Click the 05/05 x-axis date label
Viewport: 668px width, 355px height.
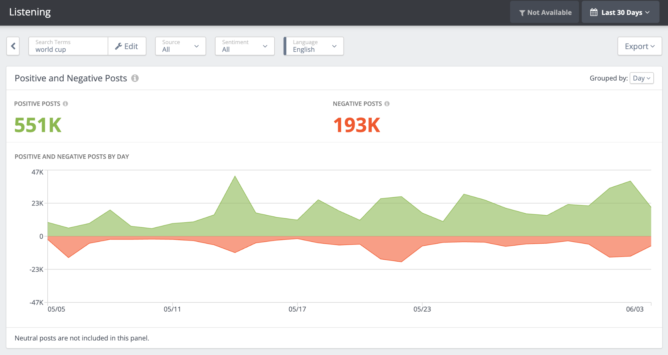[x=56, y=309]
